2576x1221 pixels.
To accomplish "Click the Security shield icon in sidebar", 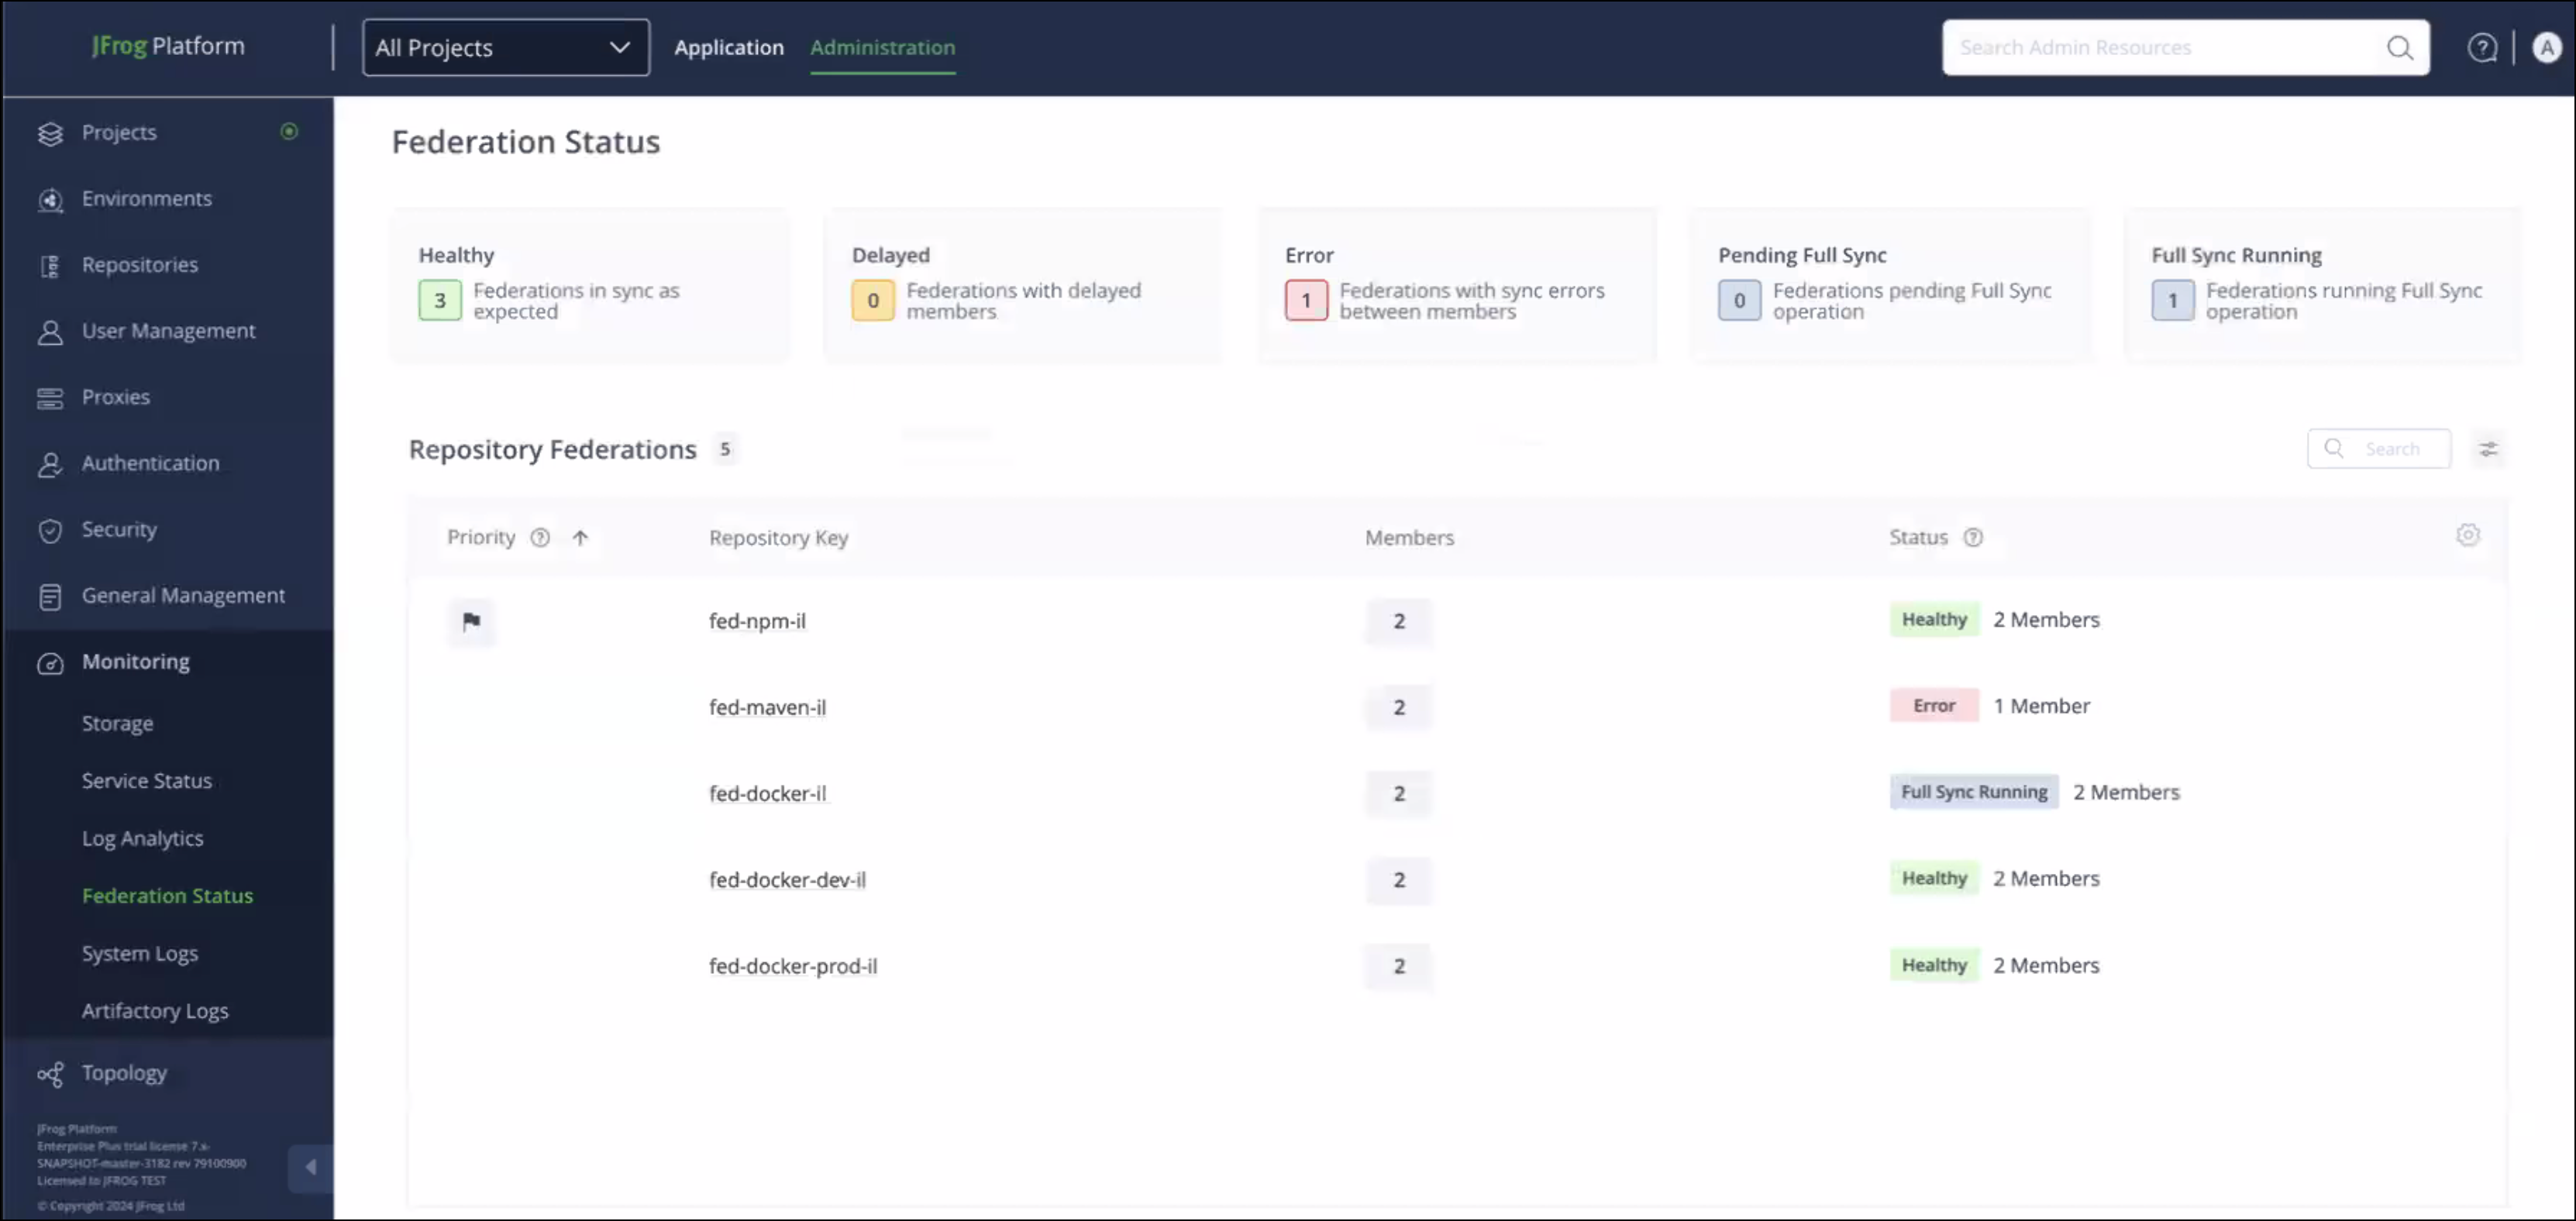I will [x=51, y=530].
